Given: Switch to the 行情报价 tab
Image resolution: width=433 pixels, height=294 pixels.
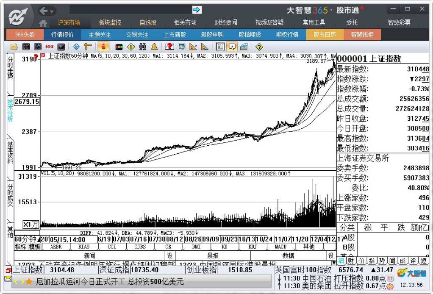Looking at the screenshot, I should pos(62,35).
